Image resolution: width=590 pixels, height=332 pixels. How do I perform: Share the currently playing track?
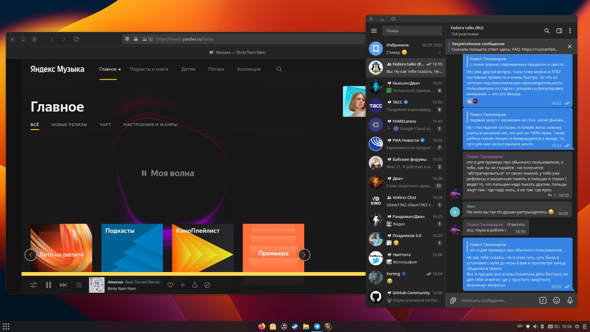(195, 285)
